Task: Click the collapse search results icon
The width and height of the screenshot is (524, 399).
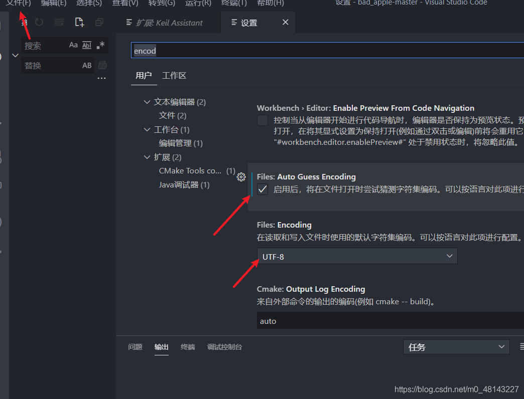Action: click(99, 22)
